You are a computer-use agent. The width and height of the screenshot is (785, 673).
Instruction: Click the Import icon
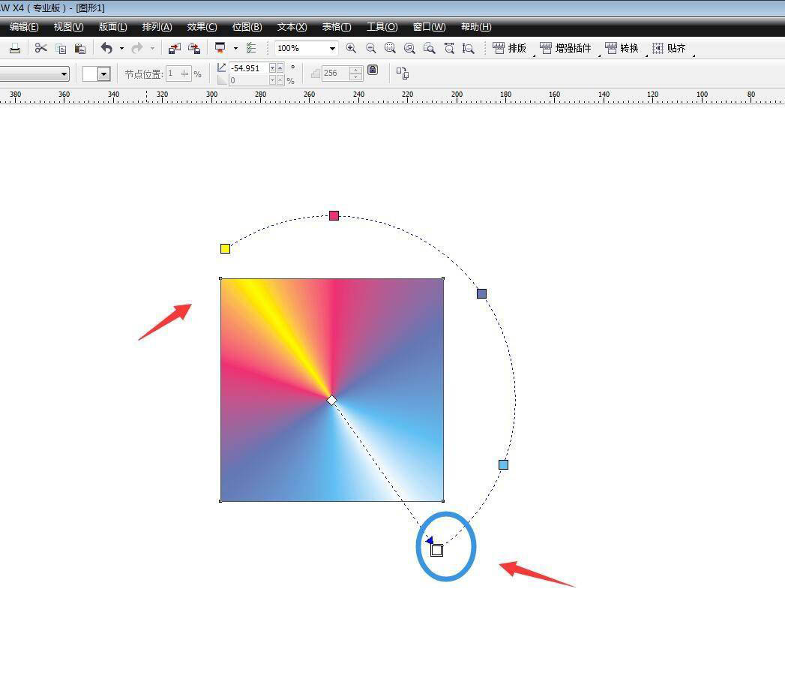pos(175,48)
